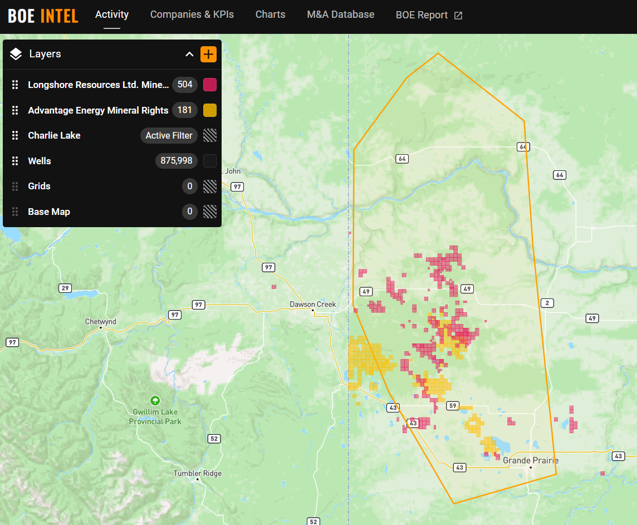Grab the Longshore Resources layer drag handle
Image resolution: width=637 pixels, height=525 pixels.
[x=15, y=85]
